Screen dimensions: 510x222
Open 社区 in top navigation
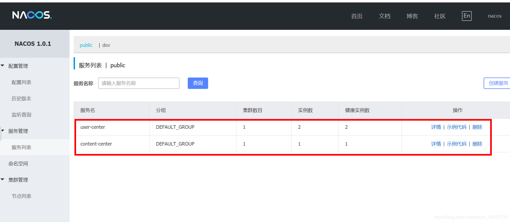point(440,16)
